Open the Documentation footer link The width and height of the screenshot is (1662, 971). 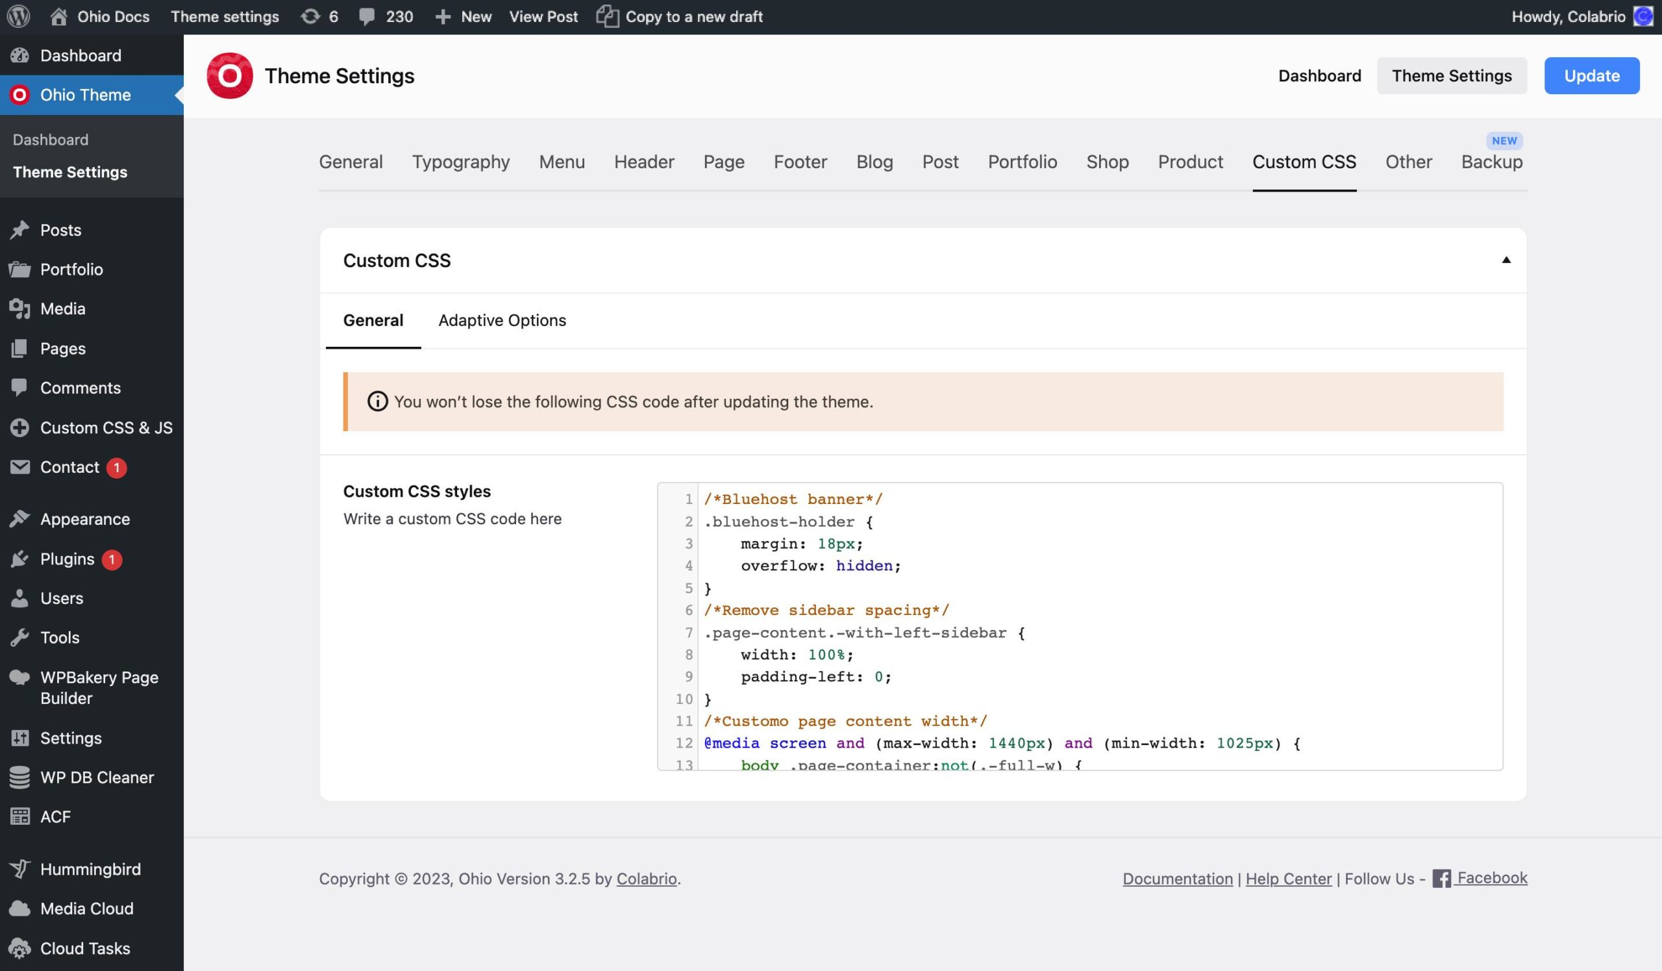[1177, 879]
